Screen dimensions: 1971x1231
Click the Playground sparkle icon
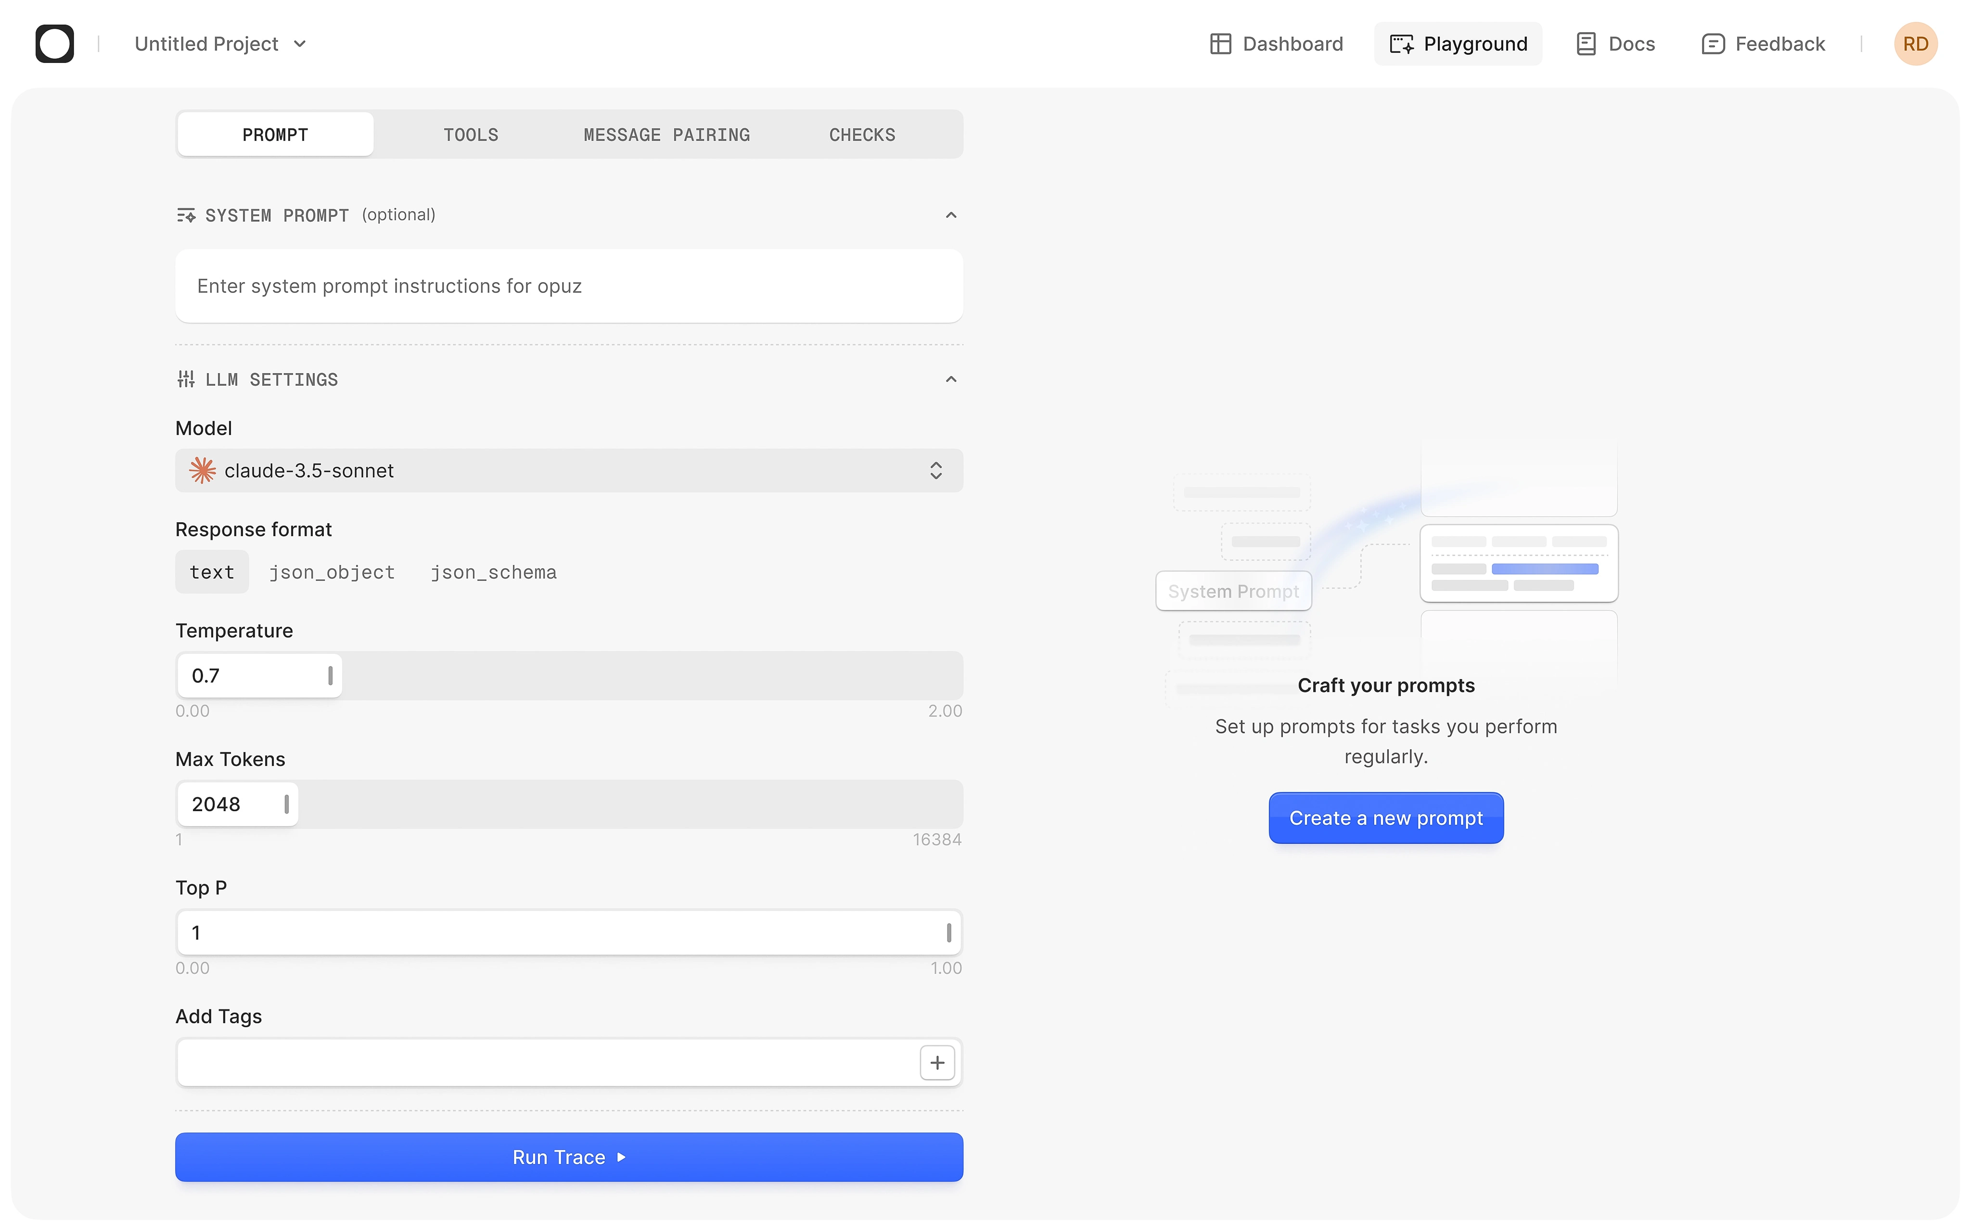(1401, 44)
